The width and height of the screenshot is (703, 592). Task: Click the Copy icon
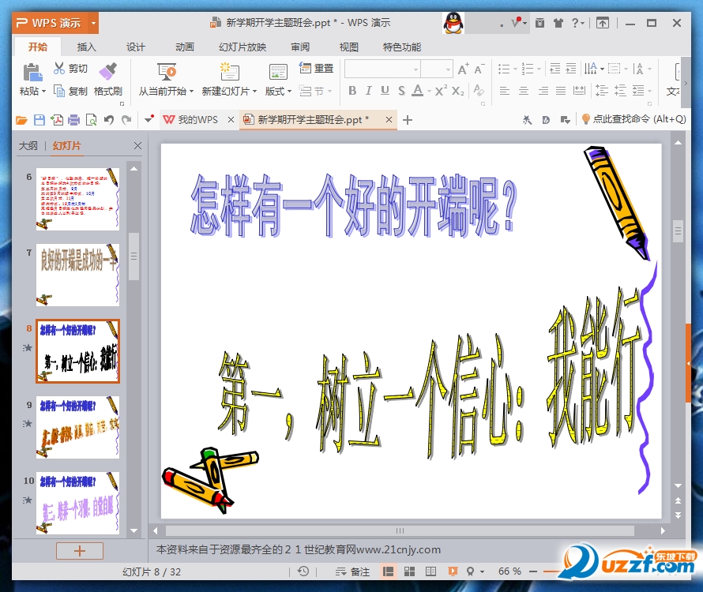pos(59,91)
